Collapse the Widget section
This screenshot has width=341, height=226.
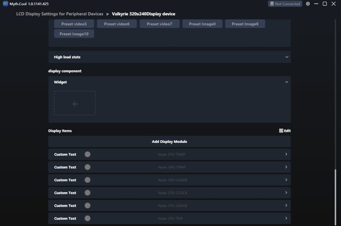click(x=287, y=82)
